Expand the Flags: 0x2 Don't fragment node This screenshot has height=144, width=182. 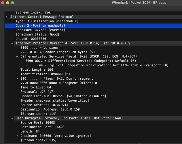(17, 78)
